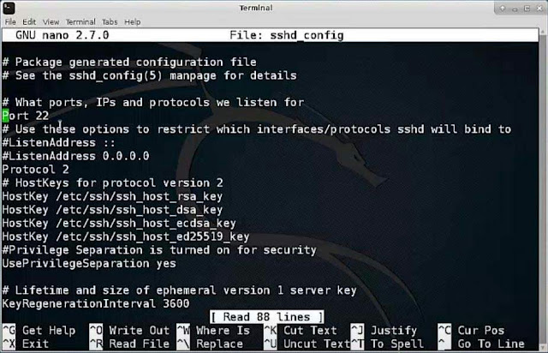Screen dimensions: 548x353
Task: Click the Read File shortcut label
Action: tap(139, 344)
